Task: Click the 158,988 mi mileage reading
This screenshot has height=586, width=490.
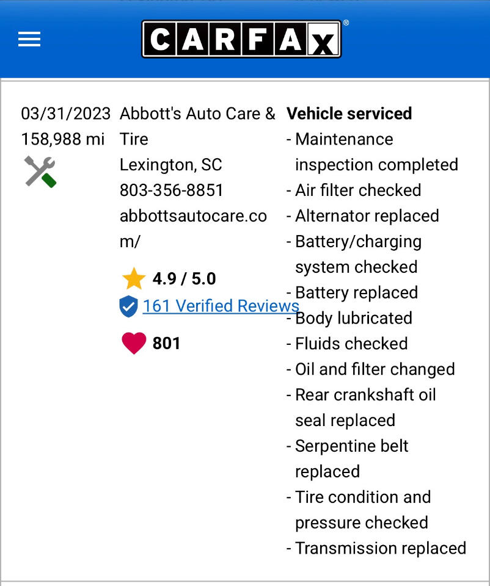Action: (63, 139)
